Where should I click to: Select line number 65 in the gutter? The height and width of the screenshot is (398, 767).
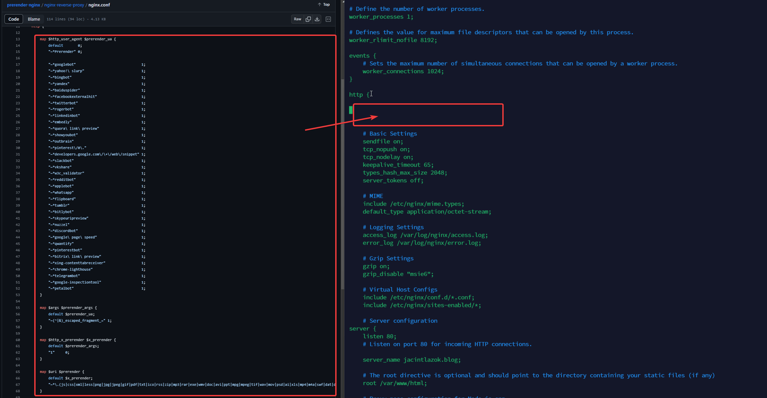(18, 371)
